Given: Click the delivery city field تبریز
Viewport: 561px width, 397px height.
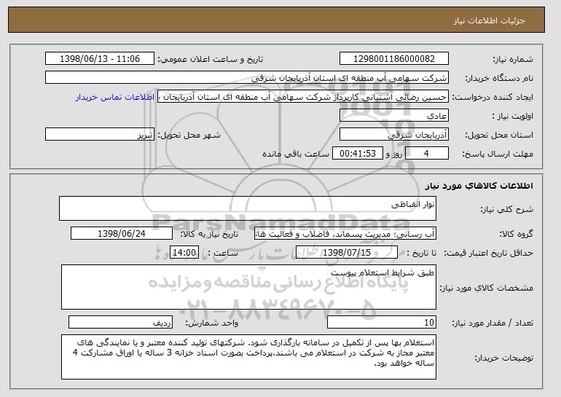Looking at the screenshot, I should [100, 135].
